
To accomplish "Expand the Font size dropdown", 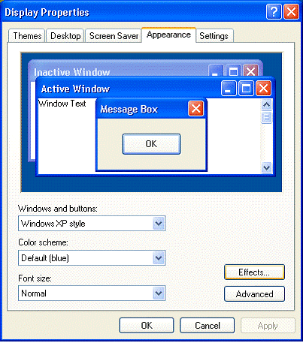I will [x=159, y=293].
